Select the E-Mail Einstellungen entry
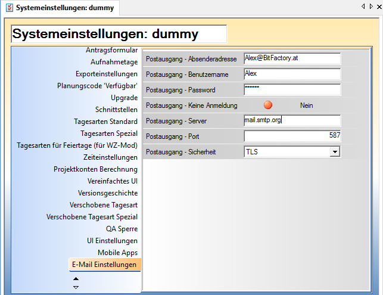The height and width of the screenshot is (295, 383). 105,265
